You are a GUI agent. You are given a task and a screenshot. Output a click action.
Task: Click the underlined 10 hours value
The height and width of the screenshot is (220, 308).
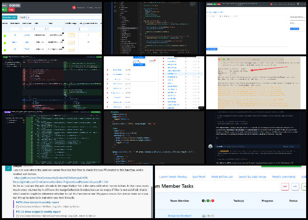point(203,216)
